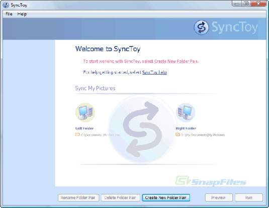Open the File menu

9,14
